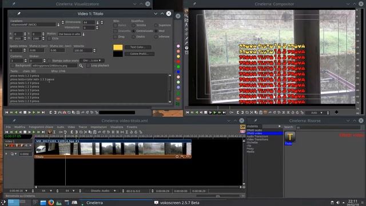
Task: Select the zoom magnifier tool in Compositor
Action: click(186, 15)
